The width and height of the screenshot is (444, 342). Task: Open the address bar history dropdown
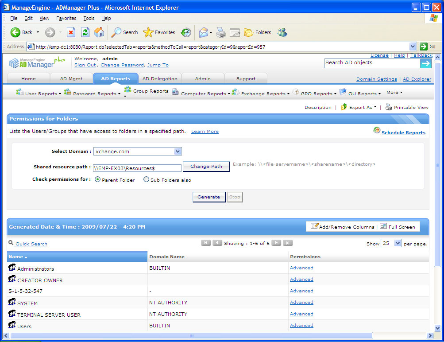[413, 47]
